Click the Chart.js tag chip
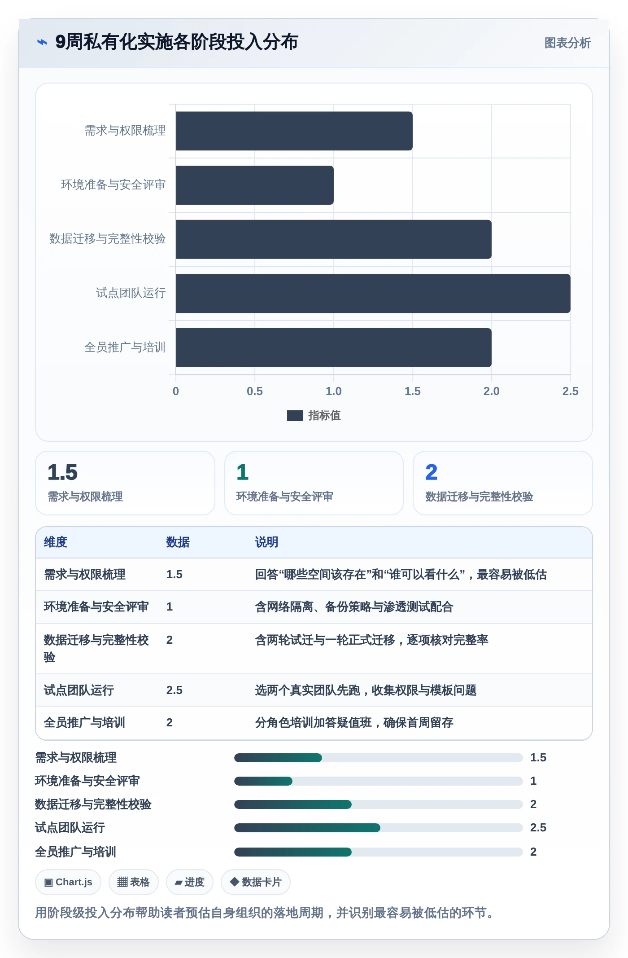This screenshot has width=628, height=958. click(68, 882)
